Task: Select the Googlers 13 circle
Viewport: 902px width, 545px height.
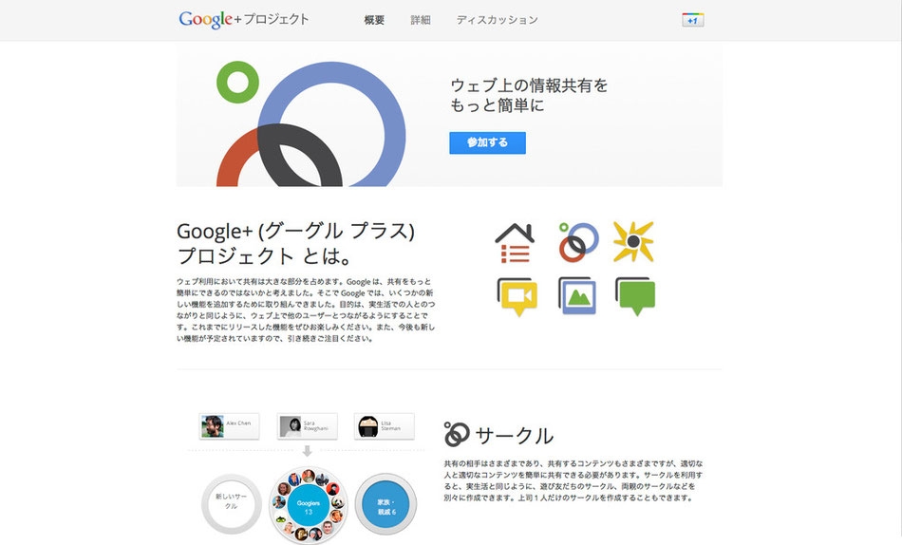Action: click(x=309, y=506)
